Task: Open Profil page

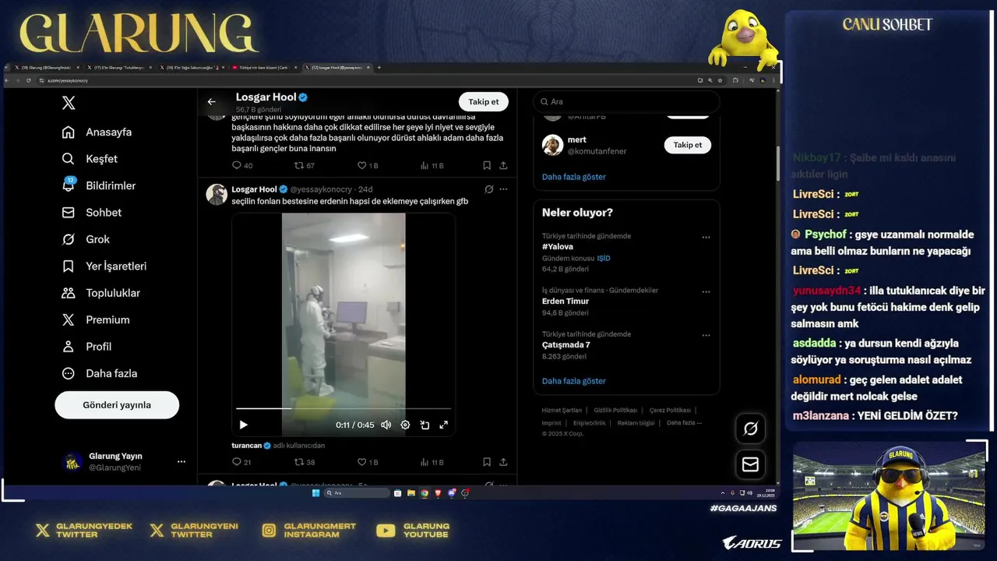Action: coord(86,347)
